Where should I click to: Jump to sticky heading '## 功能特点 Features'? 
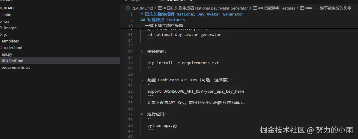(x=163, y=20)
